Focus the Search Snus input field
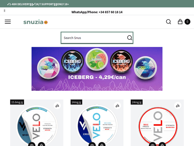Viewport: 194px width, 146px height. point(94,38)
